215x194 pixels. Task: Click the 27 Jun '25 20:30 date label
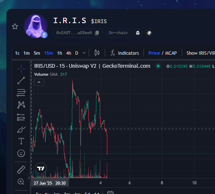click(x=50, y=183)
